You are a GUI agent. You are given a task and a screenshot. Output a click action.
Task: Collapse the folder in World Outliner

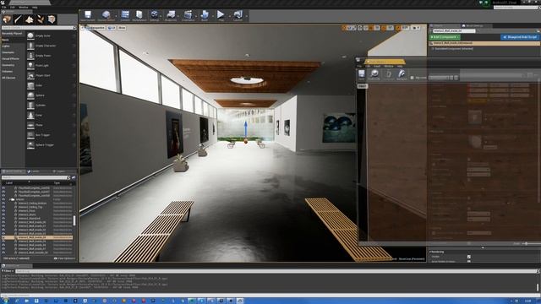click(10, 199)
